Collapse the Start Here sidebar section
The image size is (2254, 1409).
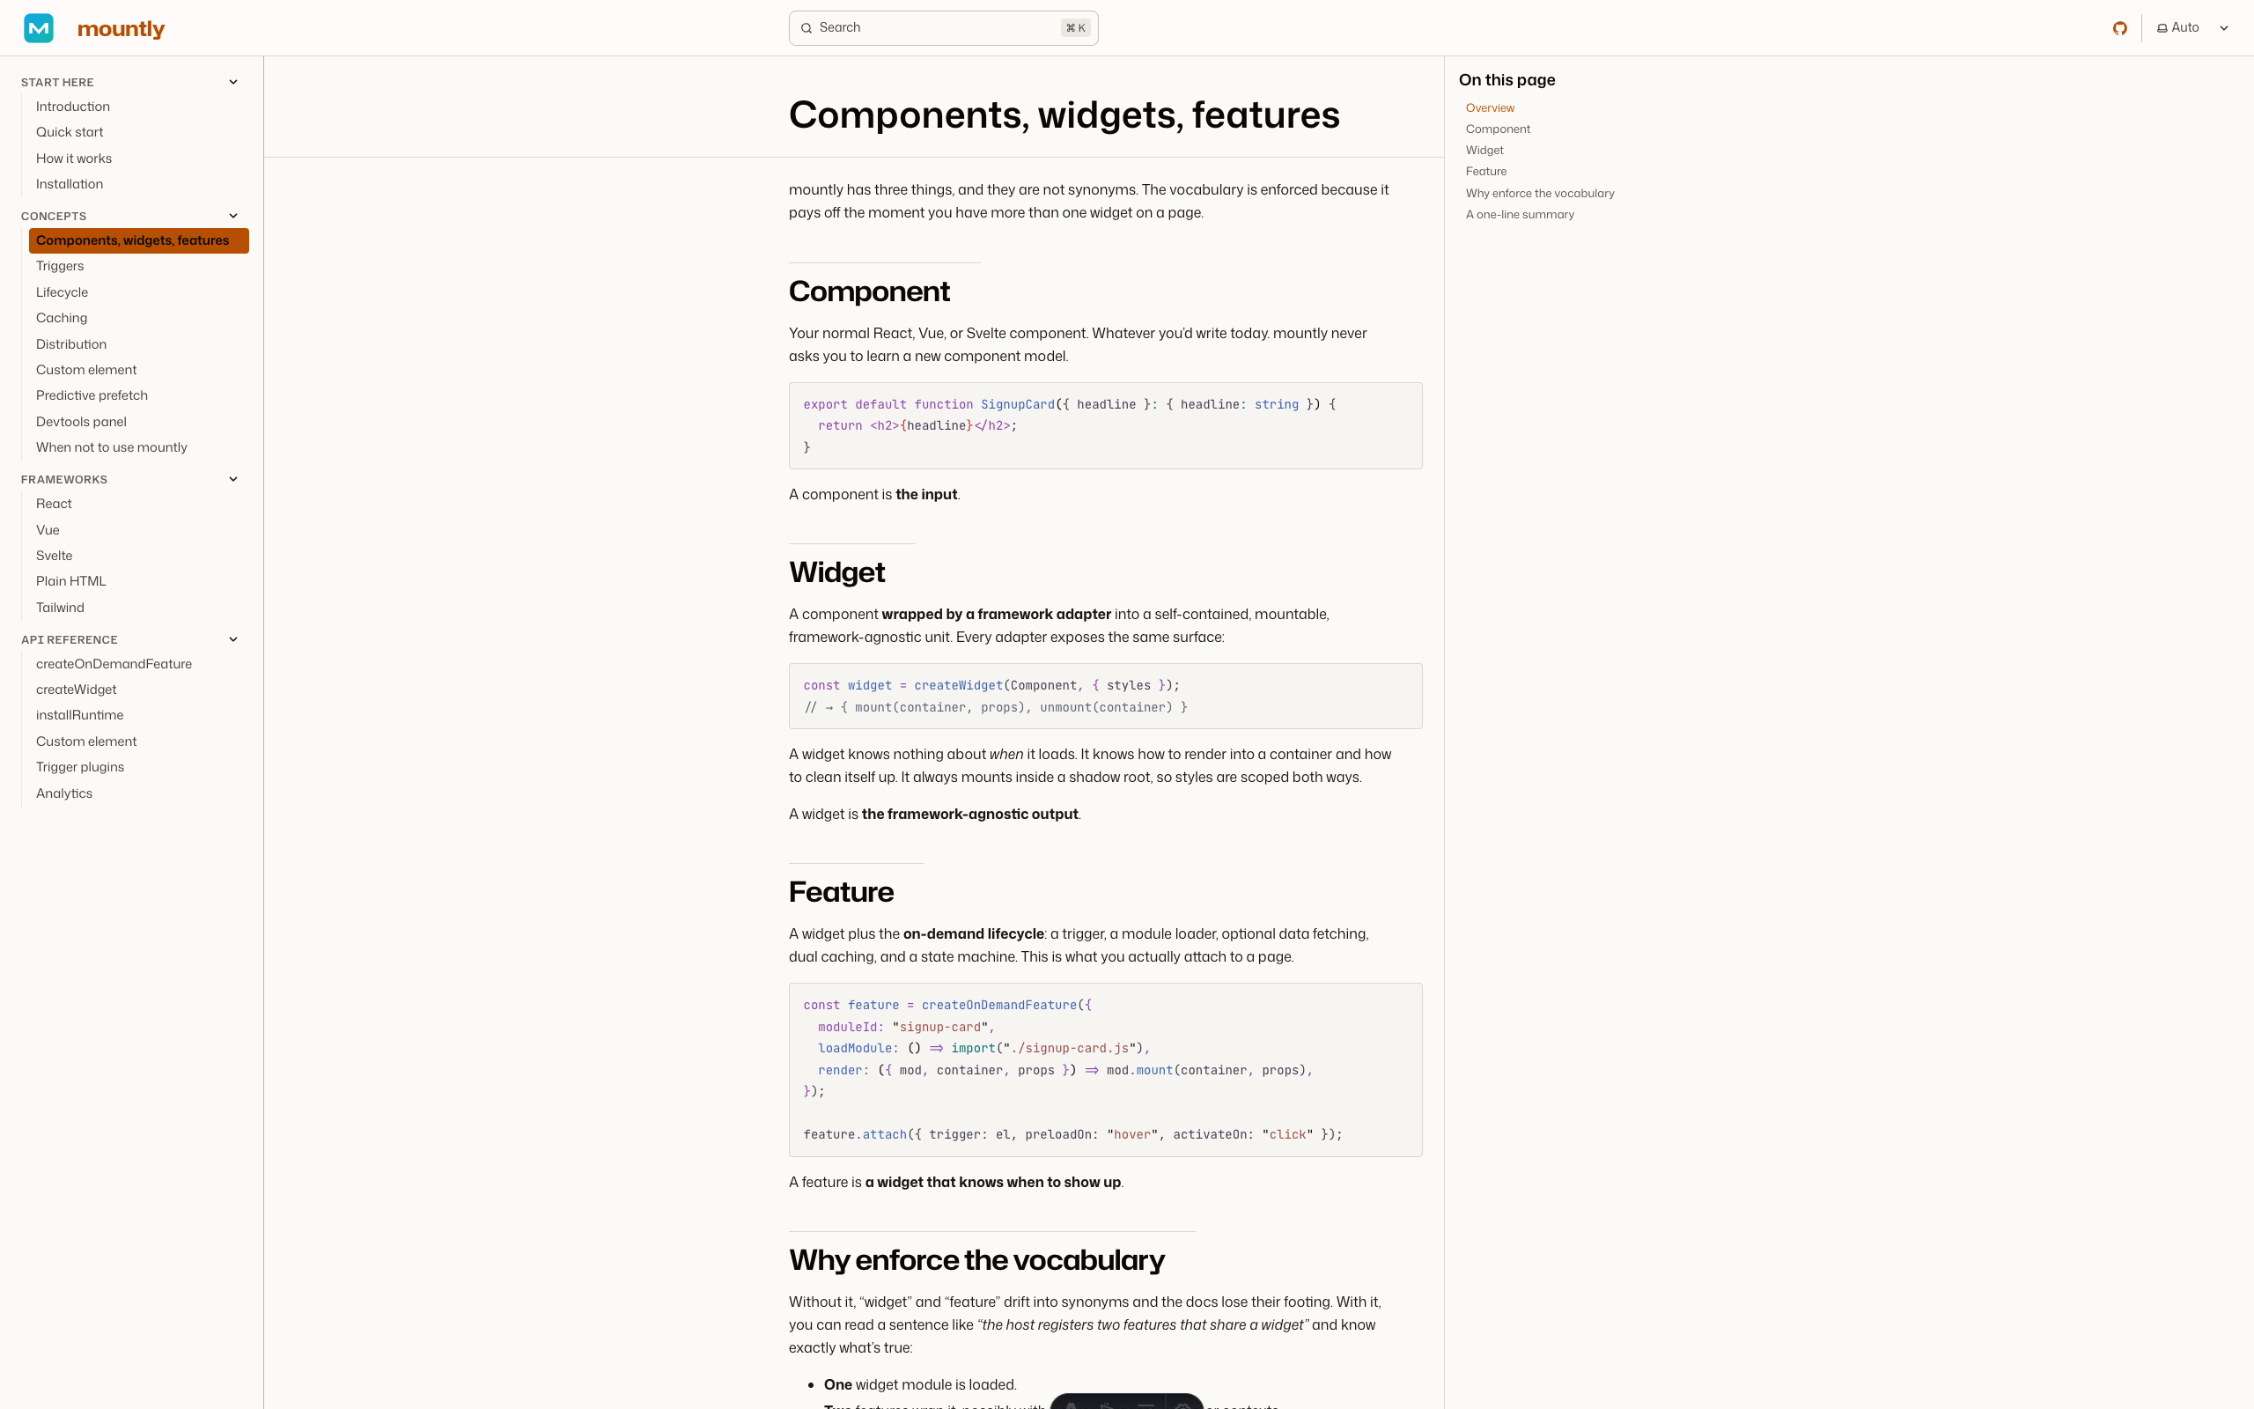(232, 82)
